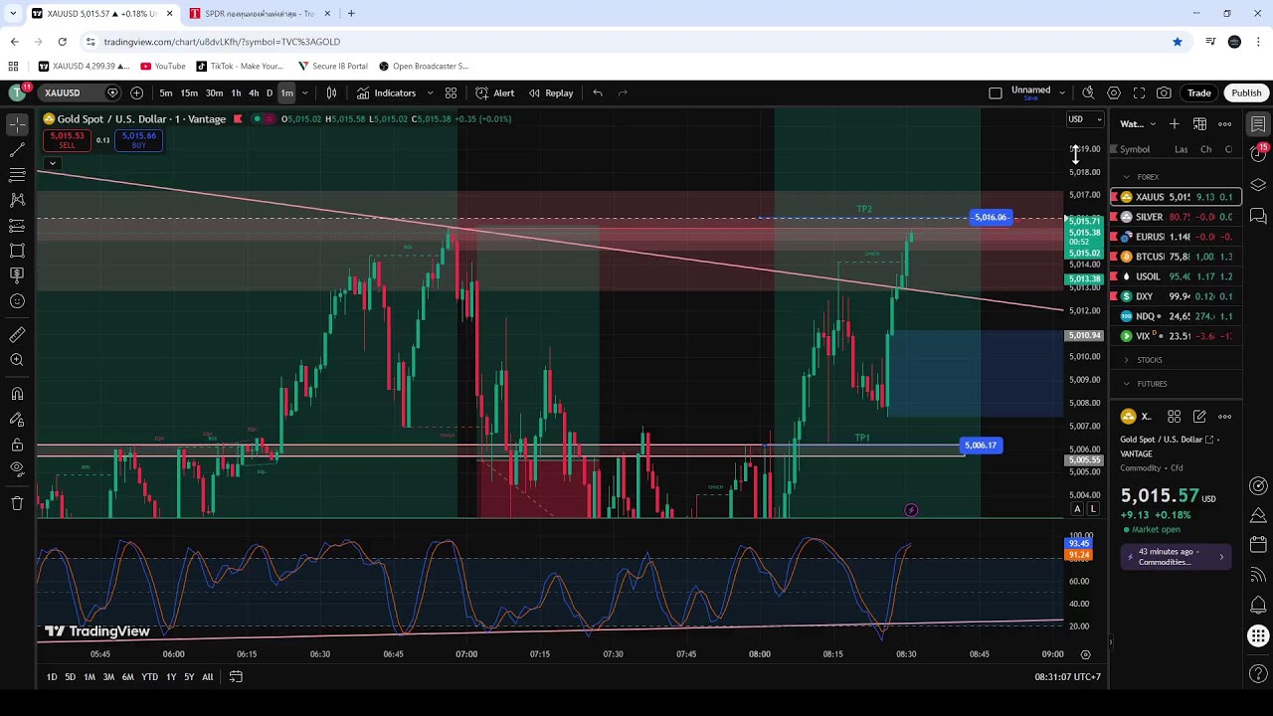Image resolution: width=1273 pixels, height=716 pixels.
Task: Start bar Replay mode
Action: pos(551,92)
